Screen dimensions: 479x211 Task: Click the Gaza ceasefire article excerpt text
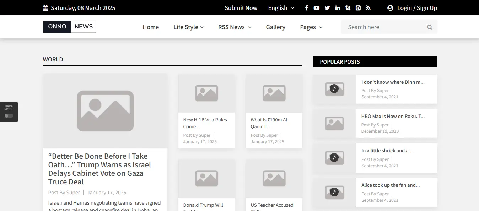104,206
